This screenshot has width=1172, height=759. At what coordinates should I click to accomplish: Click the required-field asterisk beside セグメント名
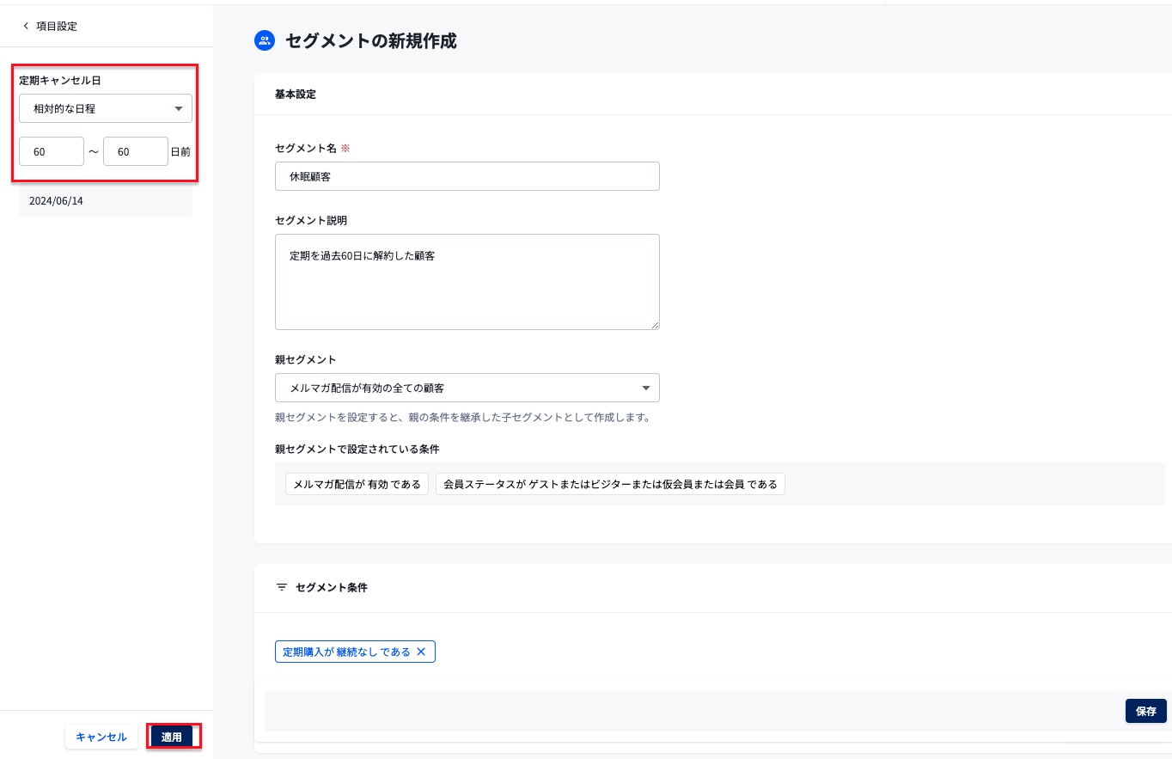pos(345,147)
